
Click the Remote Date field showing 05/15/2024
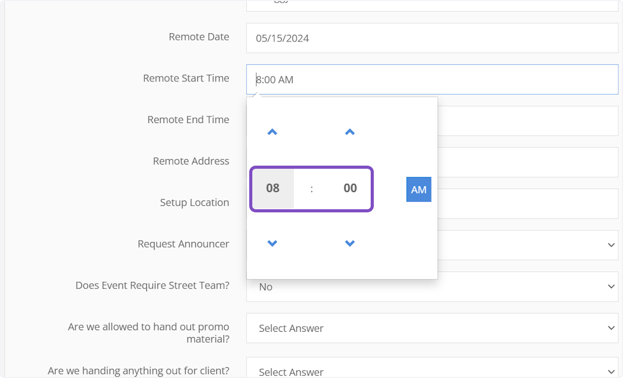coord(432,38)
